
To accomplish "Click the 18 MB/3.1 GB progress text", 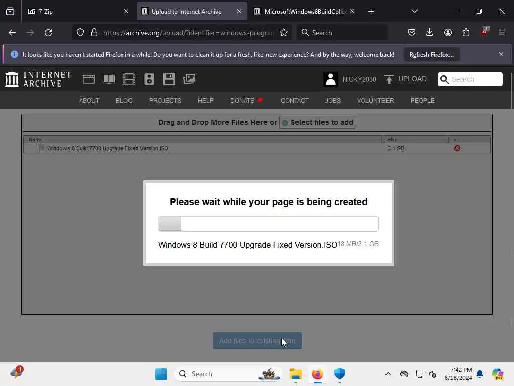I will click(x=358, y=244).
